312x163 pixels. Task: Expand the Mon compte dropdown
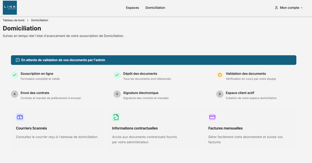[x=289, y=8]
